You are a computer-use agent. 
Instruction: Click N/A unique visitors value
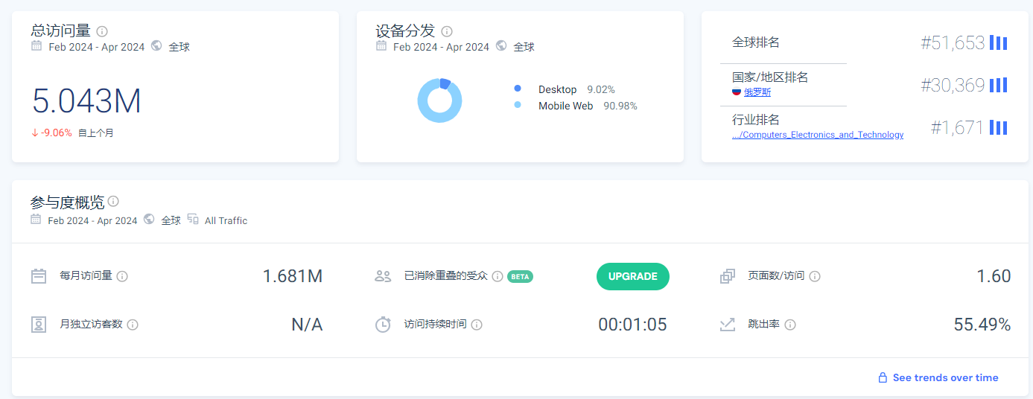click(307, 325)
